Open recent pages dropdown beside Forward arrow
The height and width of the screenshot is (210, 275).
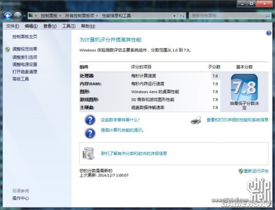click(24, 16)
